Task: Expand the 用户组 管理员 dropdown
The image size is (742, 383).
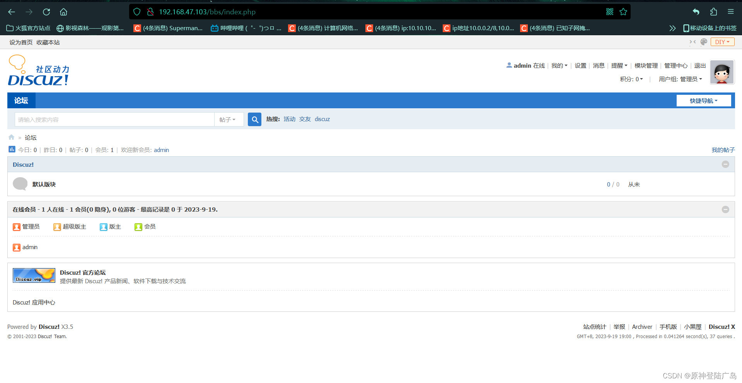Action: [681, 79]
